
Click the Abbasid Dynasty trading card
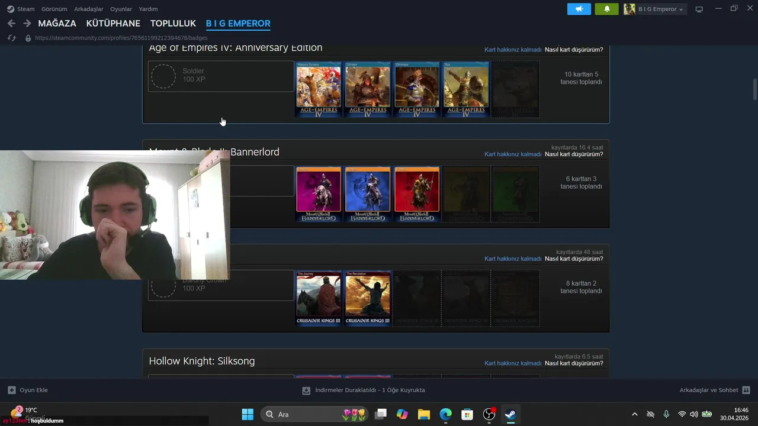[319, 89]
